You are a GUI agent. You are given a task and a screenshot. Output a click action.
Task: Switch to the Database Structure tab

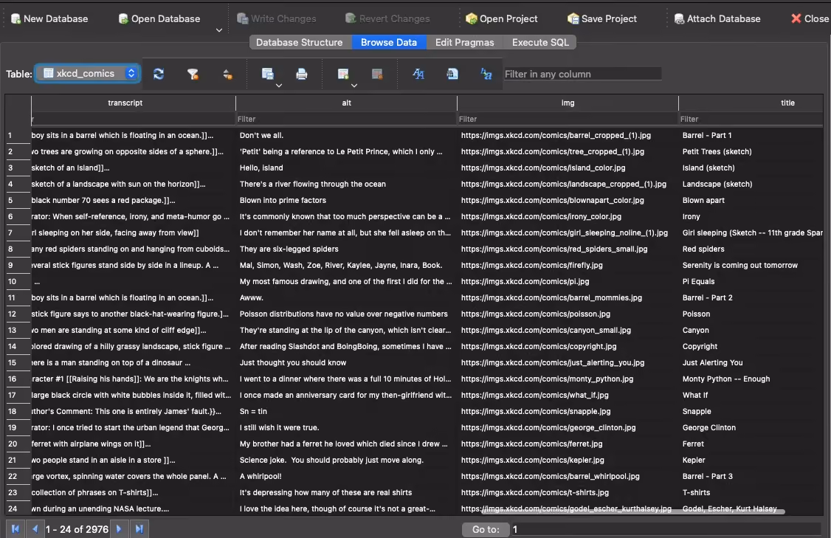pos(300,42)
